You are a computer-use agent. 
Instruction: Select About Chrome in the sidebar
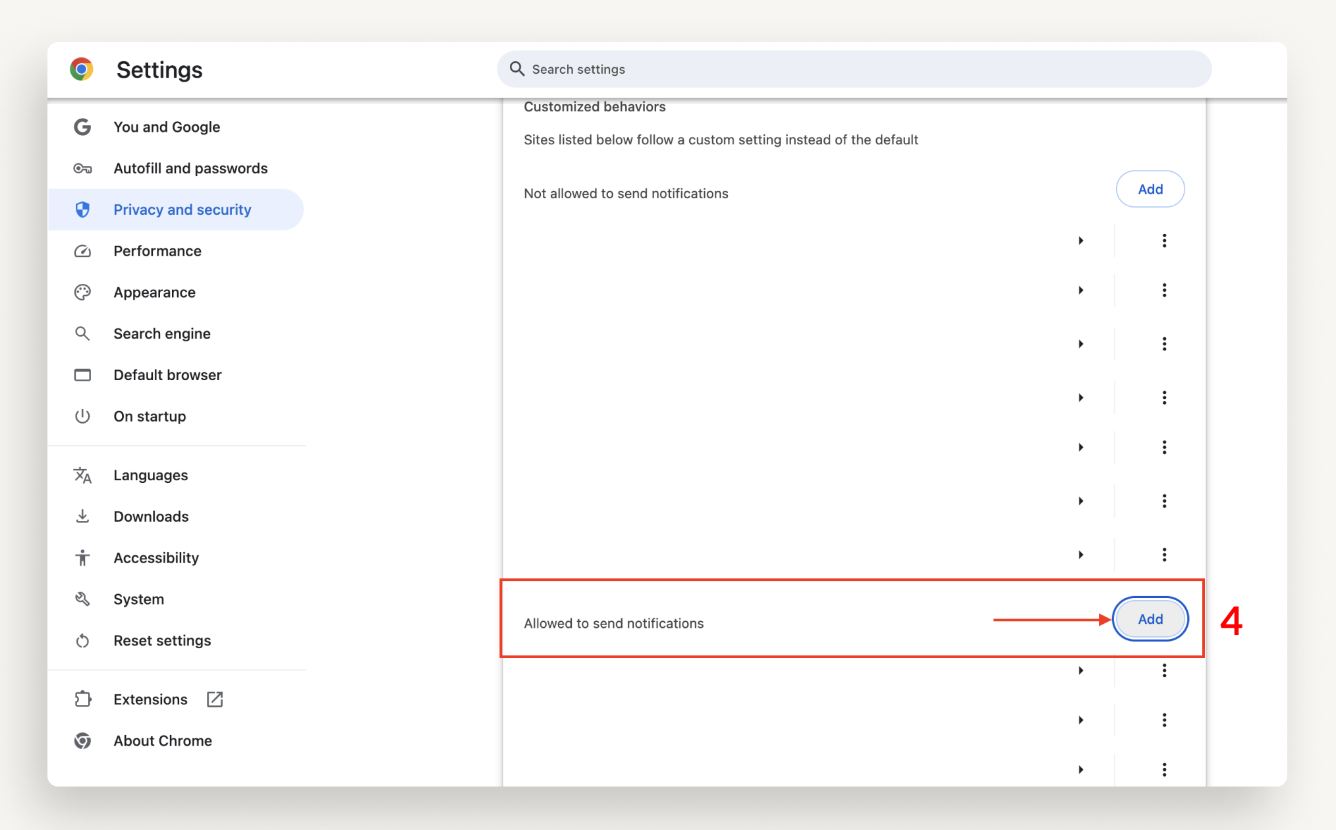[162, 740]
